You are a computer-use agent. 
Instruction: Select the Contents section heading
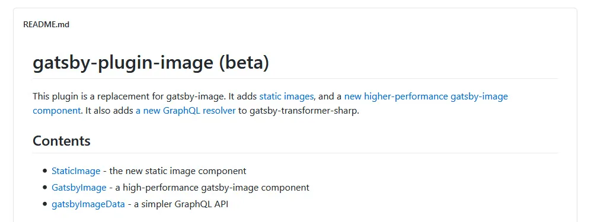62,141
